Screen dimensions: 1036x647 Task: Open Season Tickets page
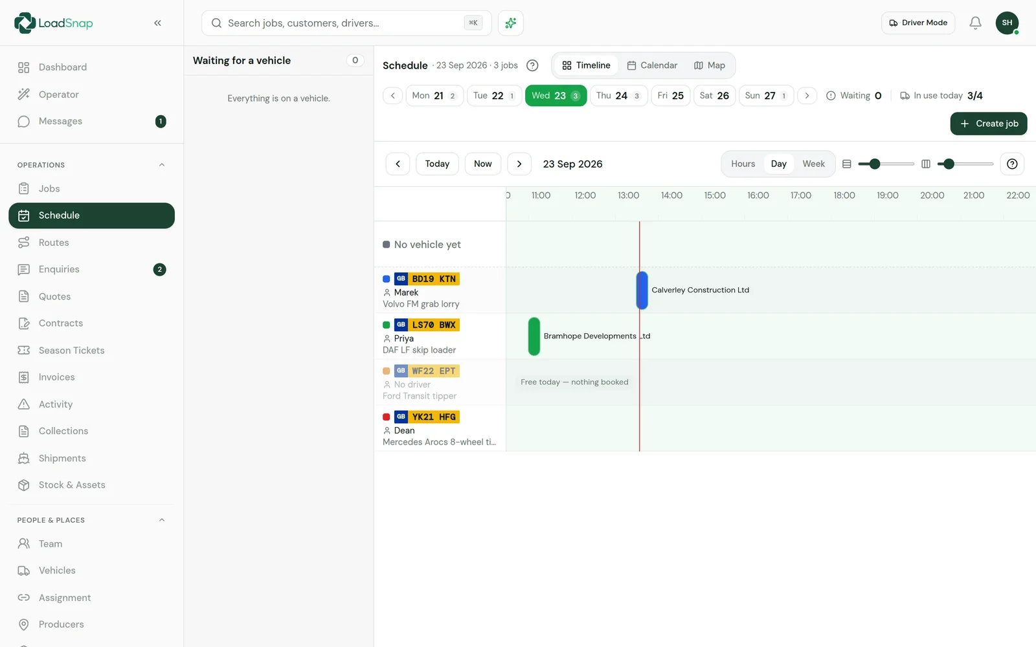coord(91,350)
